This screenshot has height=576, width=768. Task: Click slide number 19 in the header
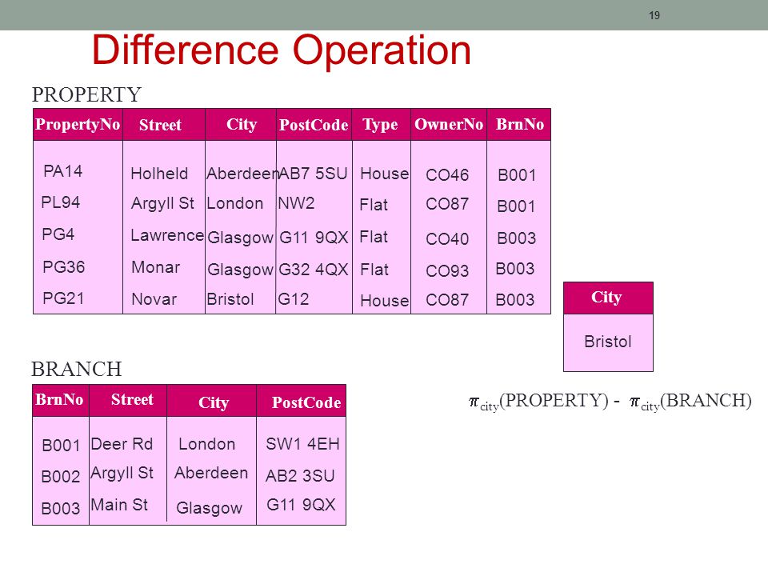(x=654, y=16)
